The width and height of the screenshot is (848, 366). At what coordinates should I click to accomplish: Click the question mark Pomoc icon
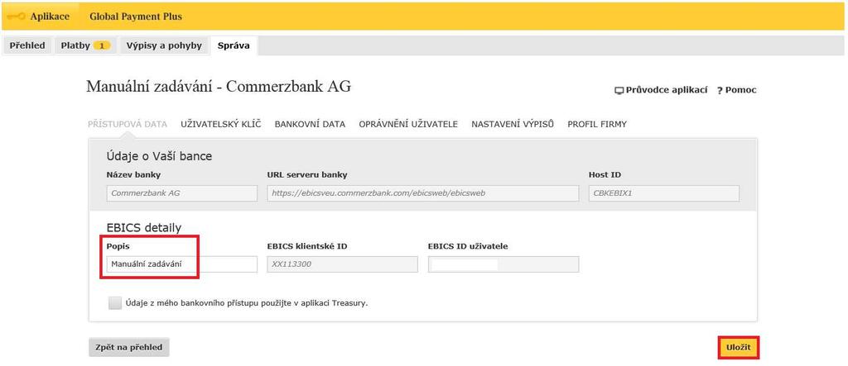click(x=720, y=91)
